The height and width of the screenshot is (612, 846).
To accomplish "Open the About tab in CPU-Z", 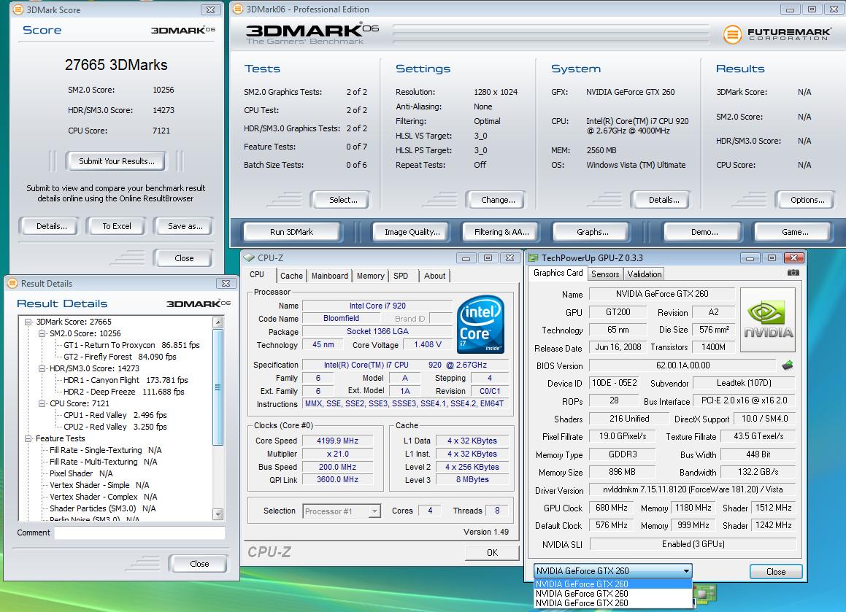I will (434, 276).
